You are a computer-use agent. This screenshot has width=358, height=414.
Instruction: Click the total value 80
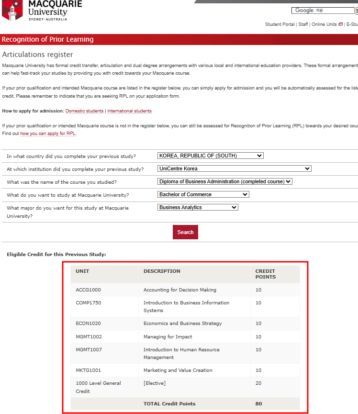click(258, 403)
